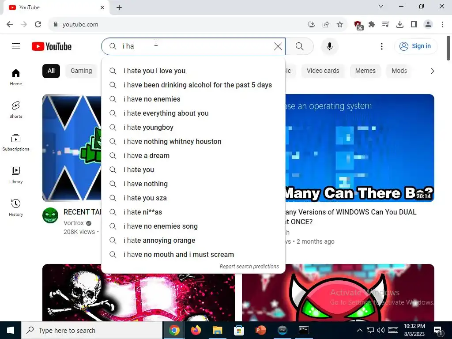The width and height of the screenshot is (452, 339).
Task: Open Library in the sidebar
Action: coord(16,175)
